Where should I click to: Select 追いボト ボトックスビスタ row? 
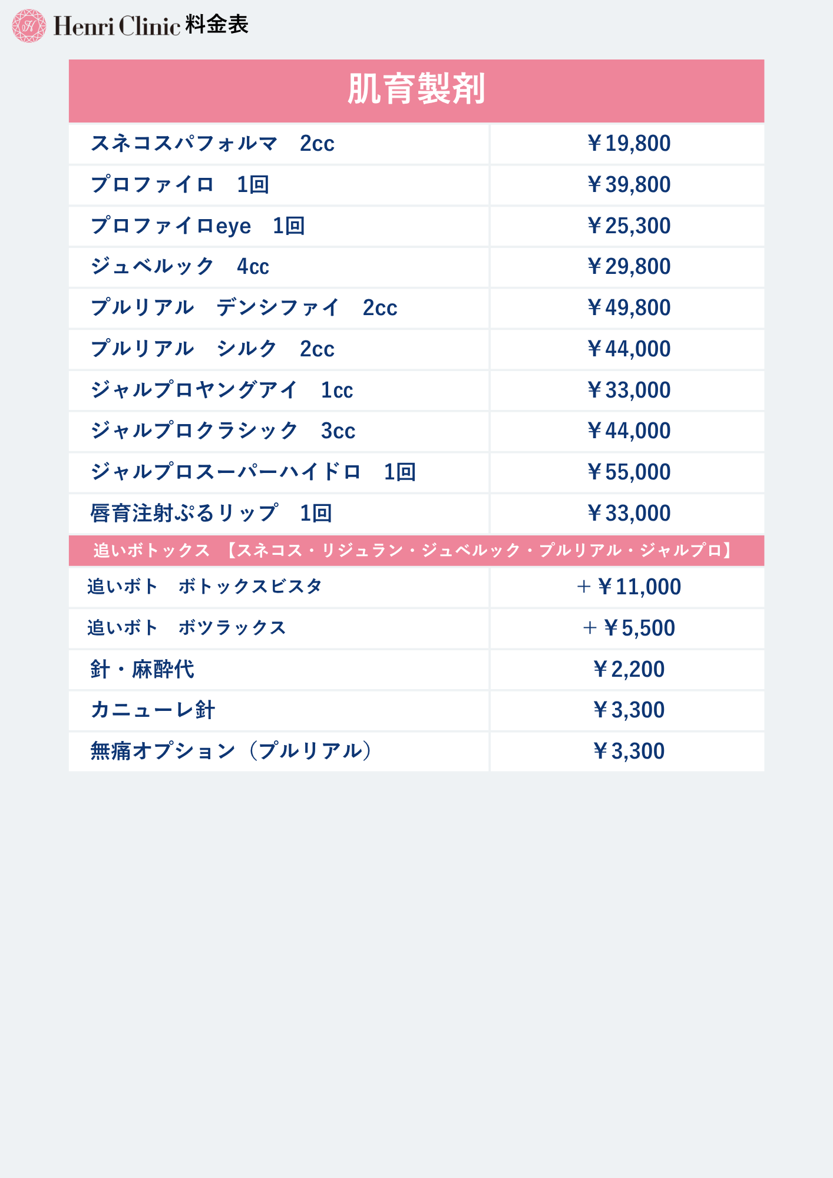coord(279,587)
